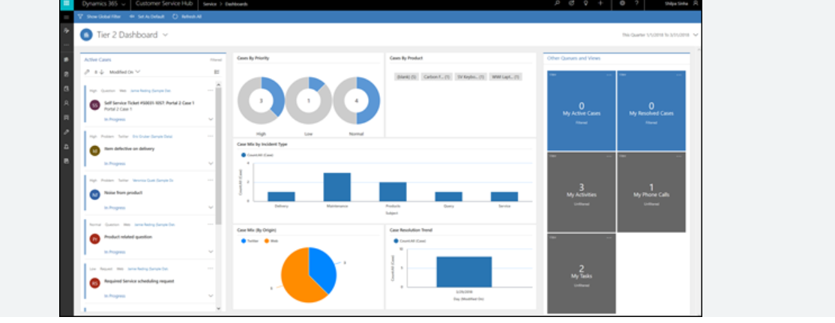
Task: Filter by the WWI Lapt... (1) product tag
Action: click(x=505, y=76)
